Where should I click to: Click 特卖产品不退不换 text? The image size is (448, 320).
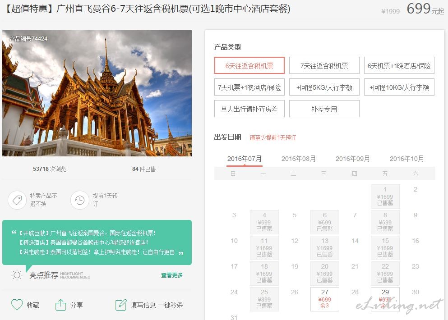tap(43, 200)
